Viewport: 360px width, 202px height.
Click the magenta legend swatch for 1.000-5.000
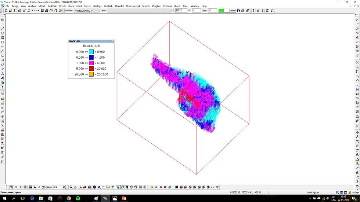(x=91, y=63)
